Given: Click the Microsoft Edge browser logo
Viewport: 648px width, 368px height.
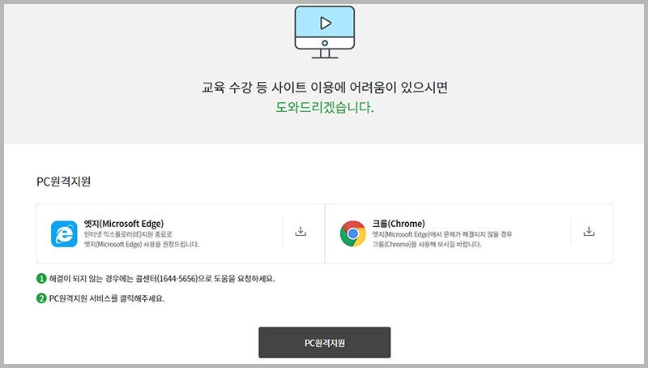Looking at the screenshot, I should (63, 233).
